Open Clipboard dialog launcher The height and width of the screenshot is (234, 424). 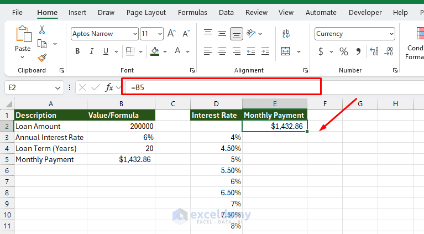[x=62, y=70]
